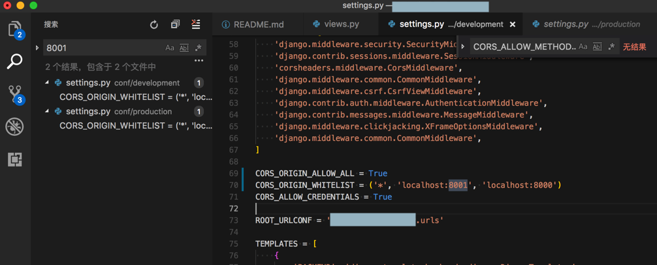This screenshot has height=265, width=657.
Task: Toggle match case in search panel
Action: pos(170,48)
